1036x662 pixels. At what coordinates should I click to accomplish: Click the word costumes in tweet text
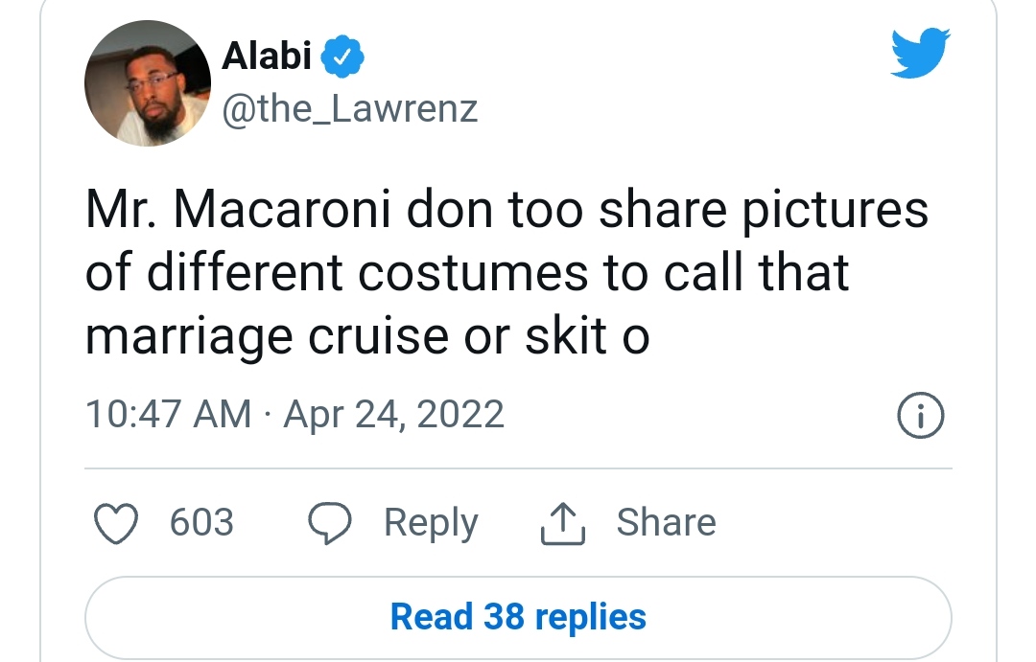472,274
